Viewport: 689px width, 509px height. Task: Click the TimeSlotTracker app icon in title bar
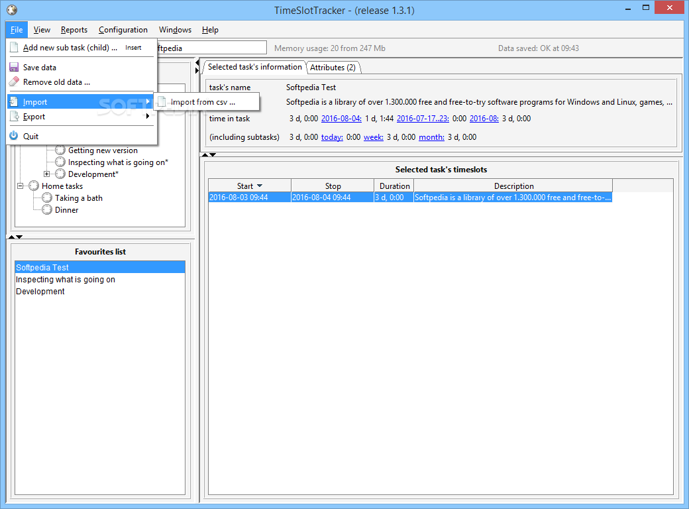click(12, 10)
